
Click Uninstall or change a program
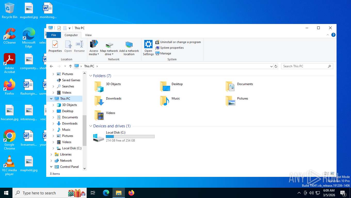coord(178,42)
